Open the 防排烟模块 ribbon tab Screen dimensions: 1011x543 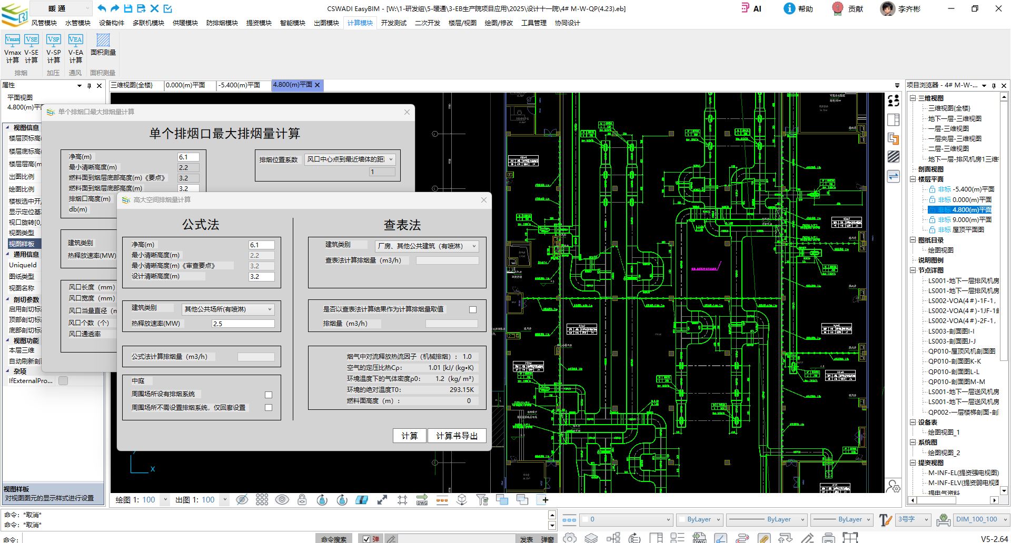point(222,23)
